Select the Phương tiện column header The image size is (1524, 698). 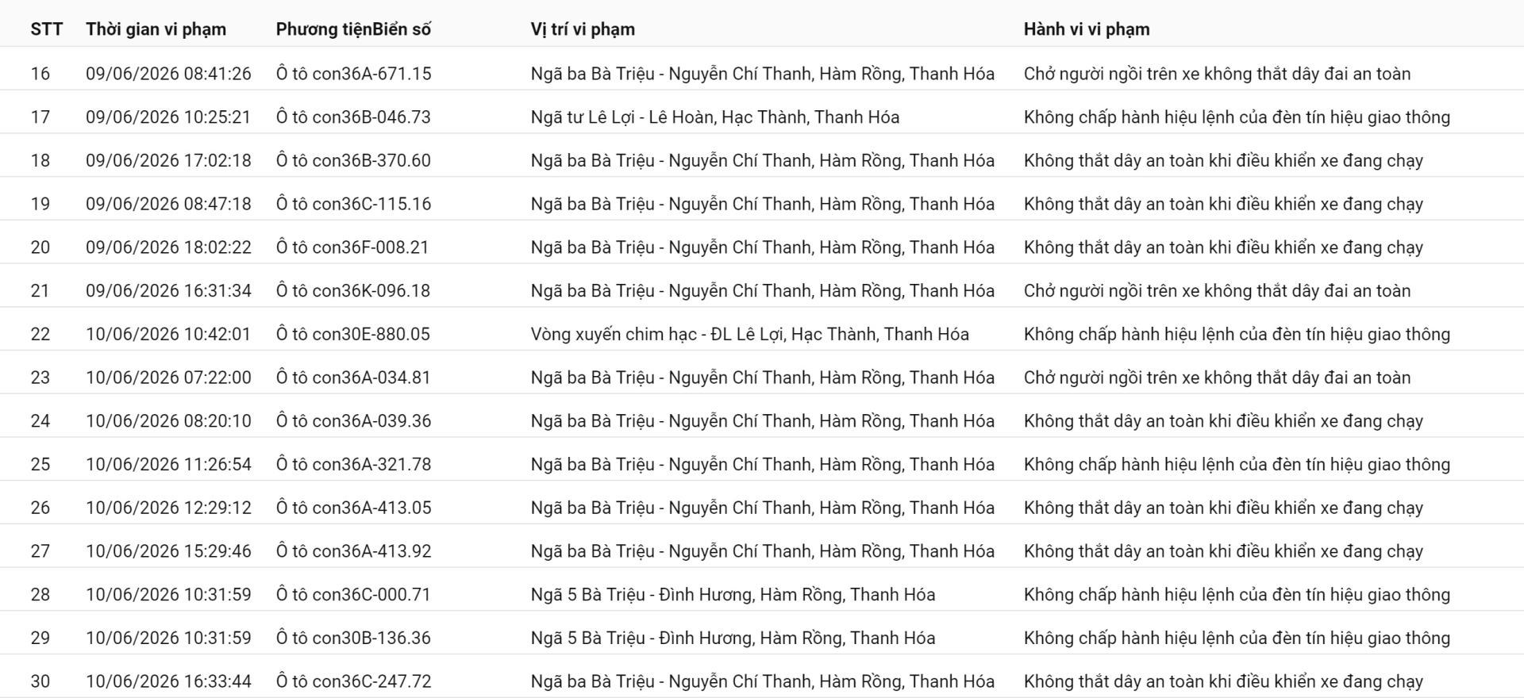324,29
